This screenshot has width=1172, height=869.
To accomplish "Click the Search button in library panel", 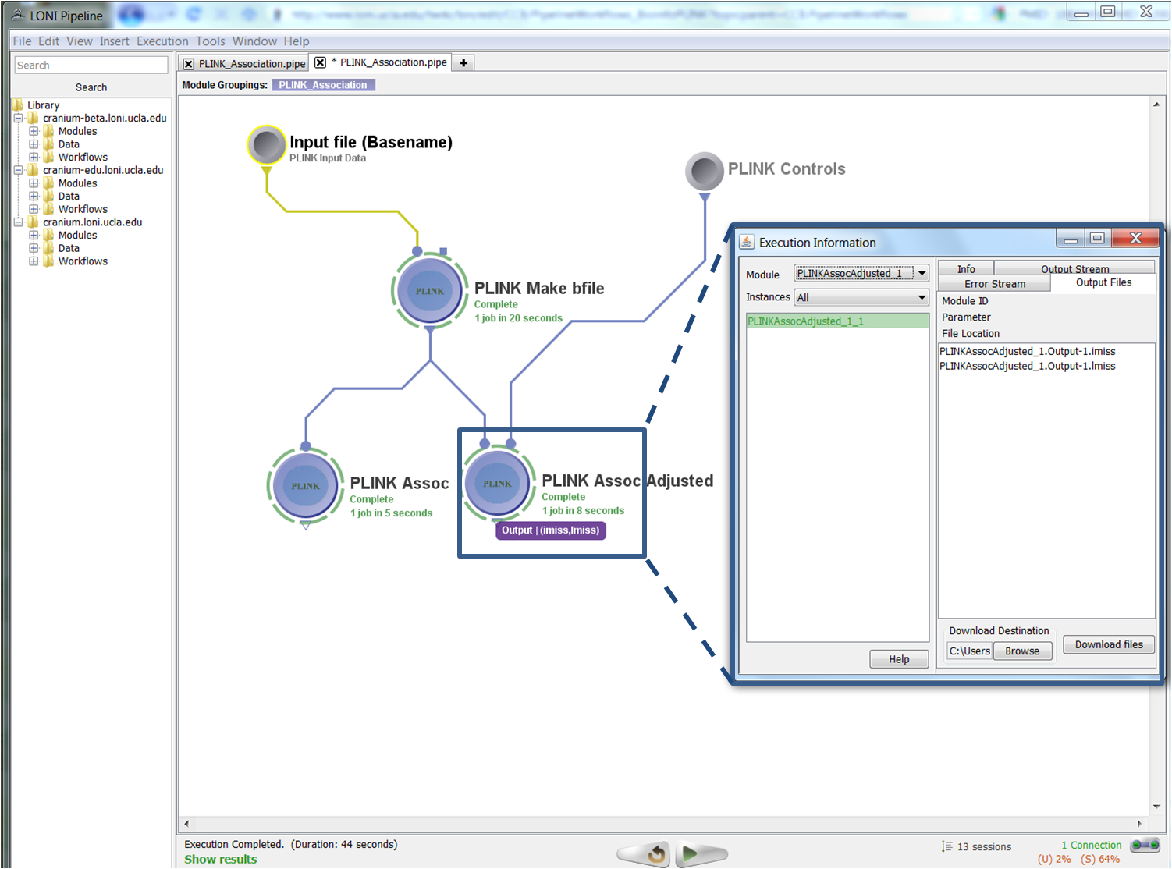I will coord(91,87).
